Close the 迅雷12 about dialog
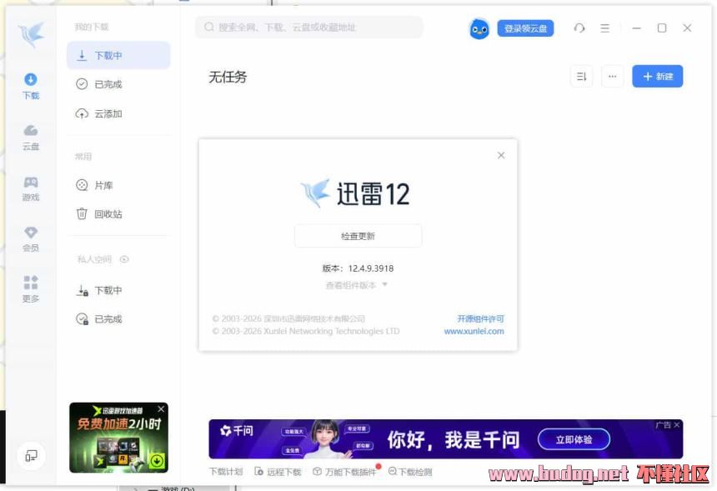The width and height of the screenshot is (717, 491). [501, 155]
